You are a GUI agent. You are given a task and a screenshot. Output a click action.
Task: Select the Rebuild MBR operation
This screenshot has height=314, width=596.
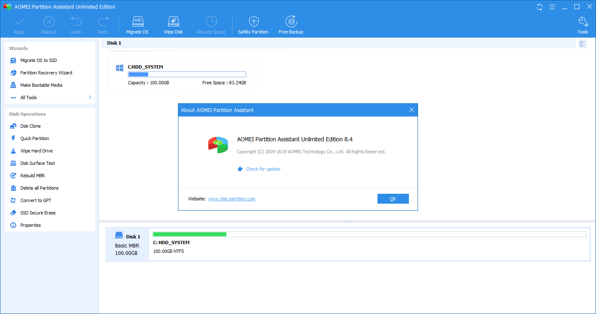(27, 176)
